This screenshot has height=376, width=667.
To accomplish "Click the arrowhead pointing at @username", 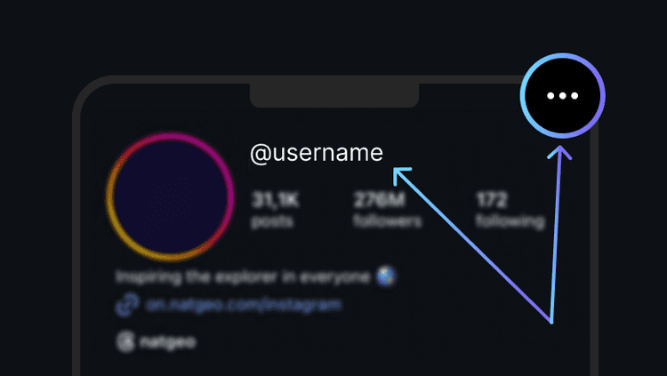I will point(398,170).
